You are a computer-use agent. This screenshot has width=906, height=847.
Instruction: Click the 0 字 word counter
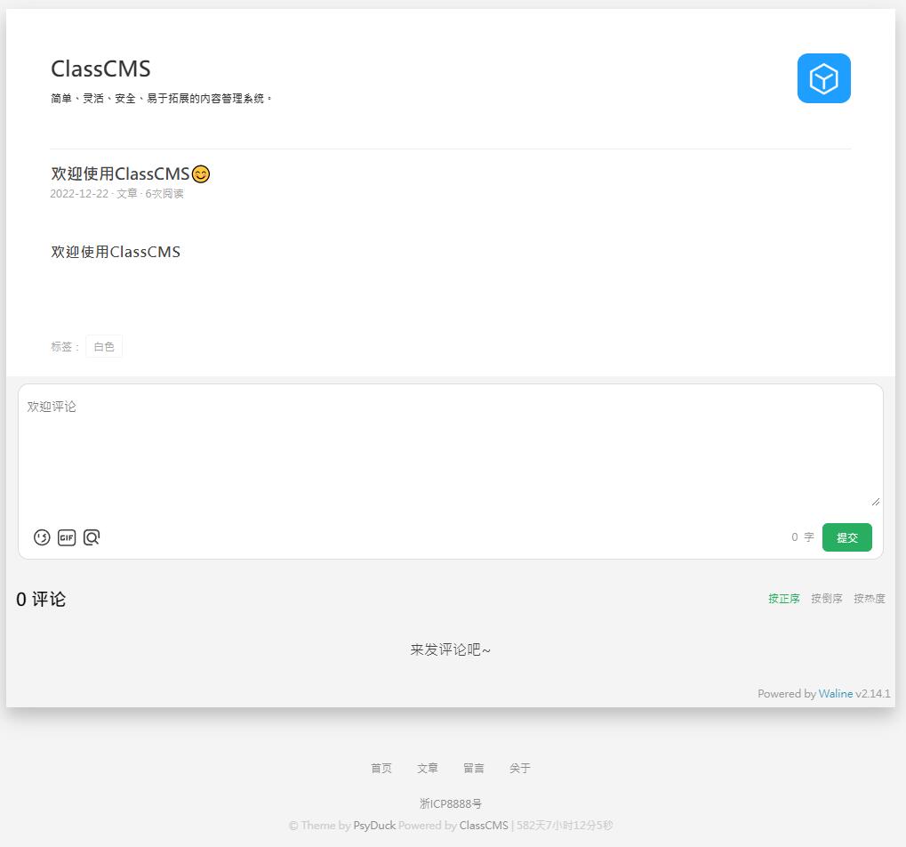tap(803, 537)
